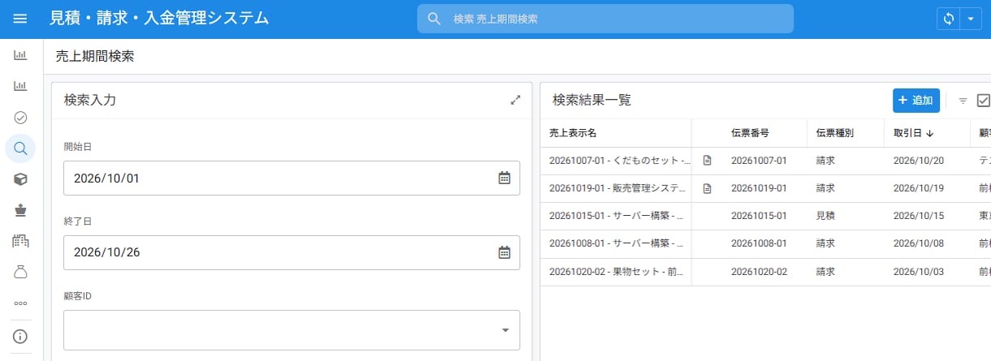Open the buildings (companies) sidebar icon
The width and height of the screenshot is (991, 361).
click(x=20, y=241)
